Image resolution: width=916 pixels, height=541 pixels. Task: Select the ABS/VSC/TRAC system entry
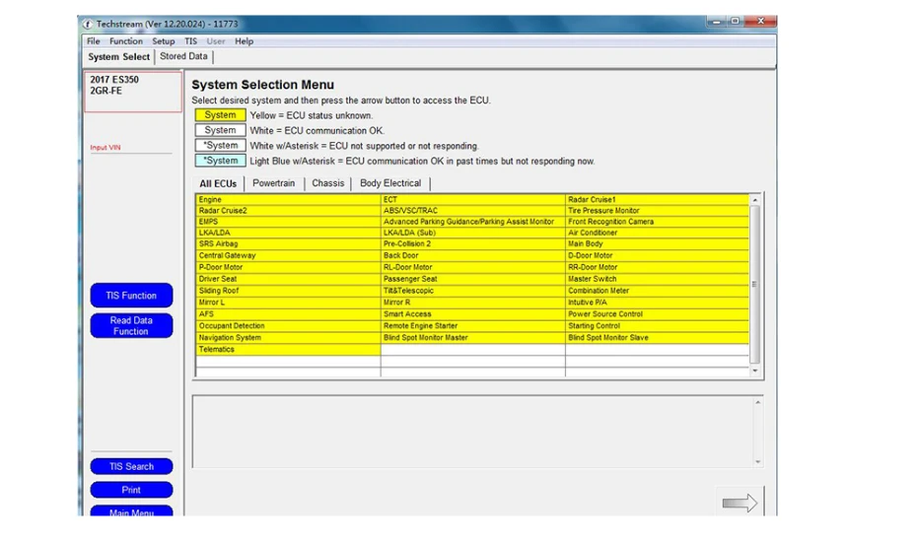[x=472, y=211]
